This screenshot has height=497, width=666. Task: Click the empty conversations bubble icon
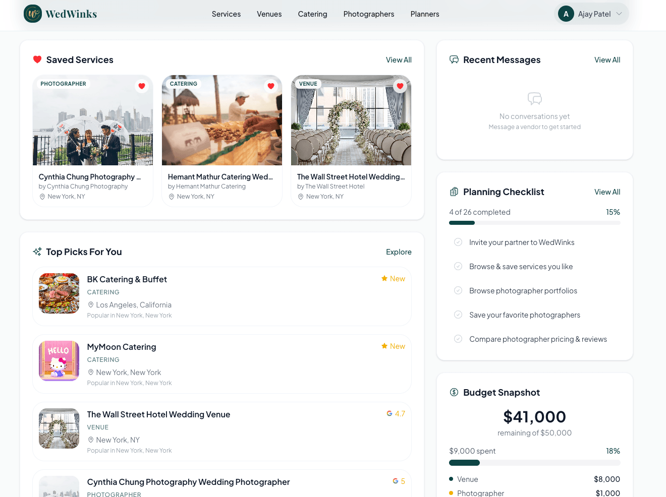click(x=535, y=98)
